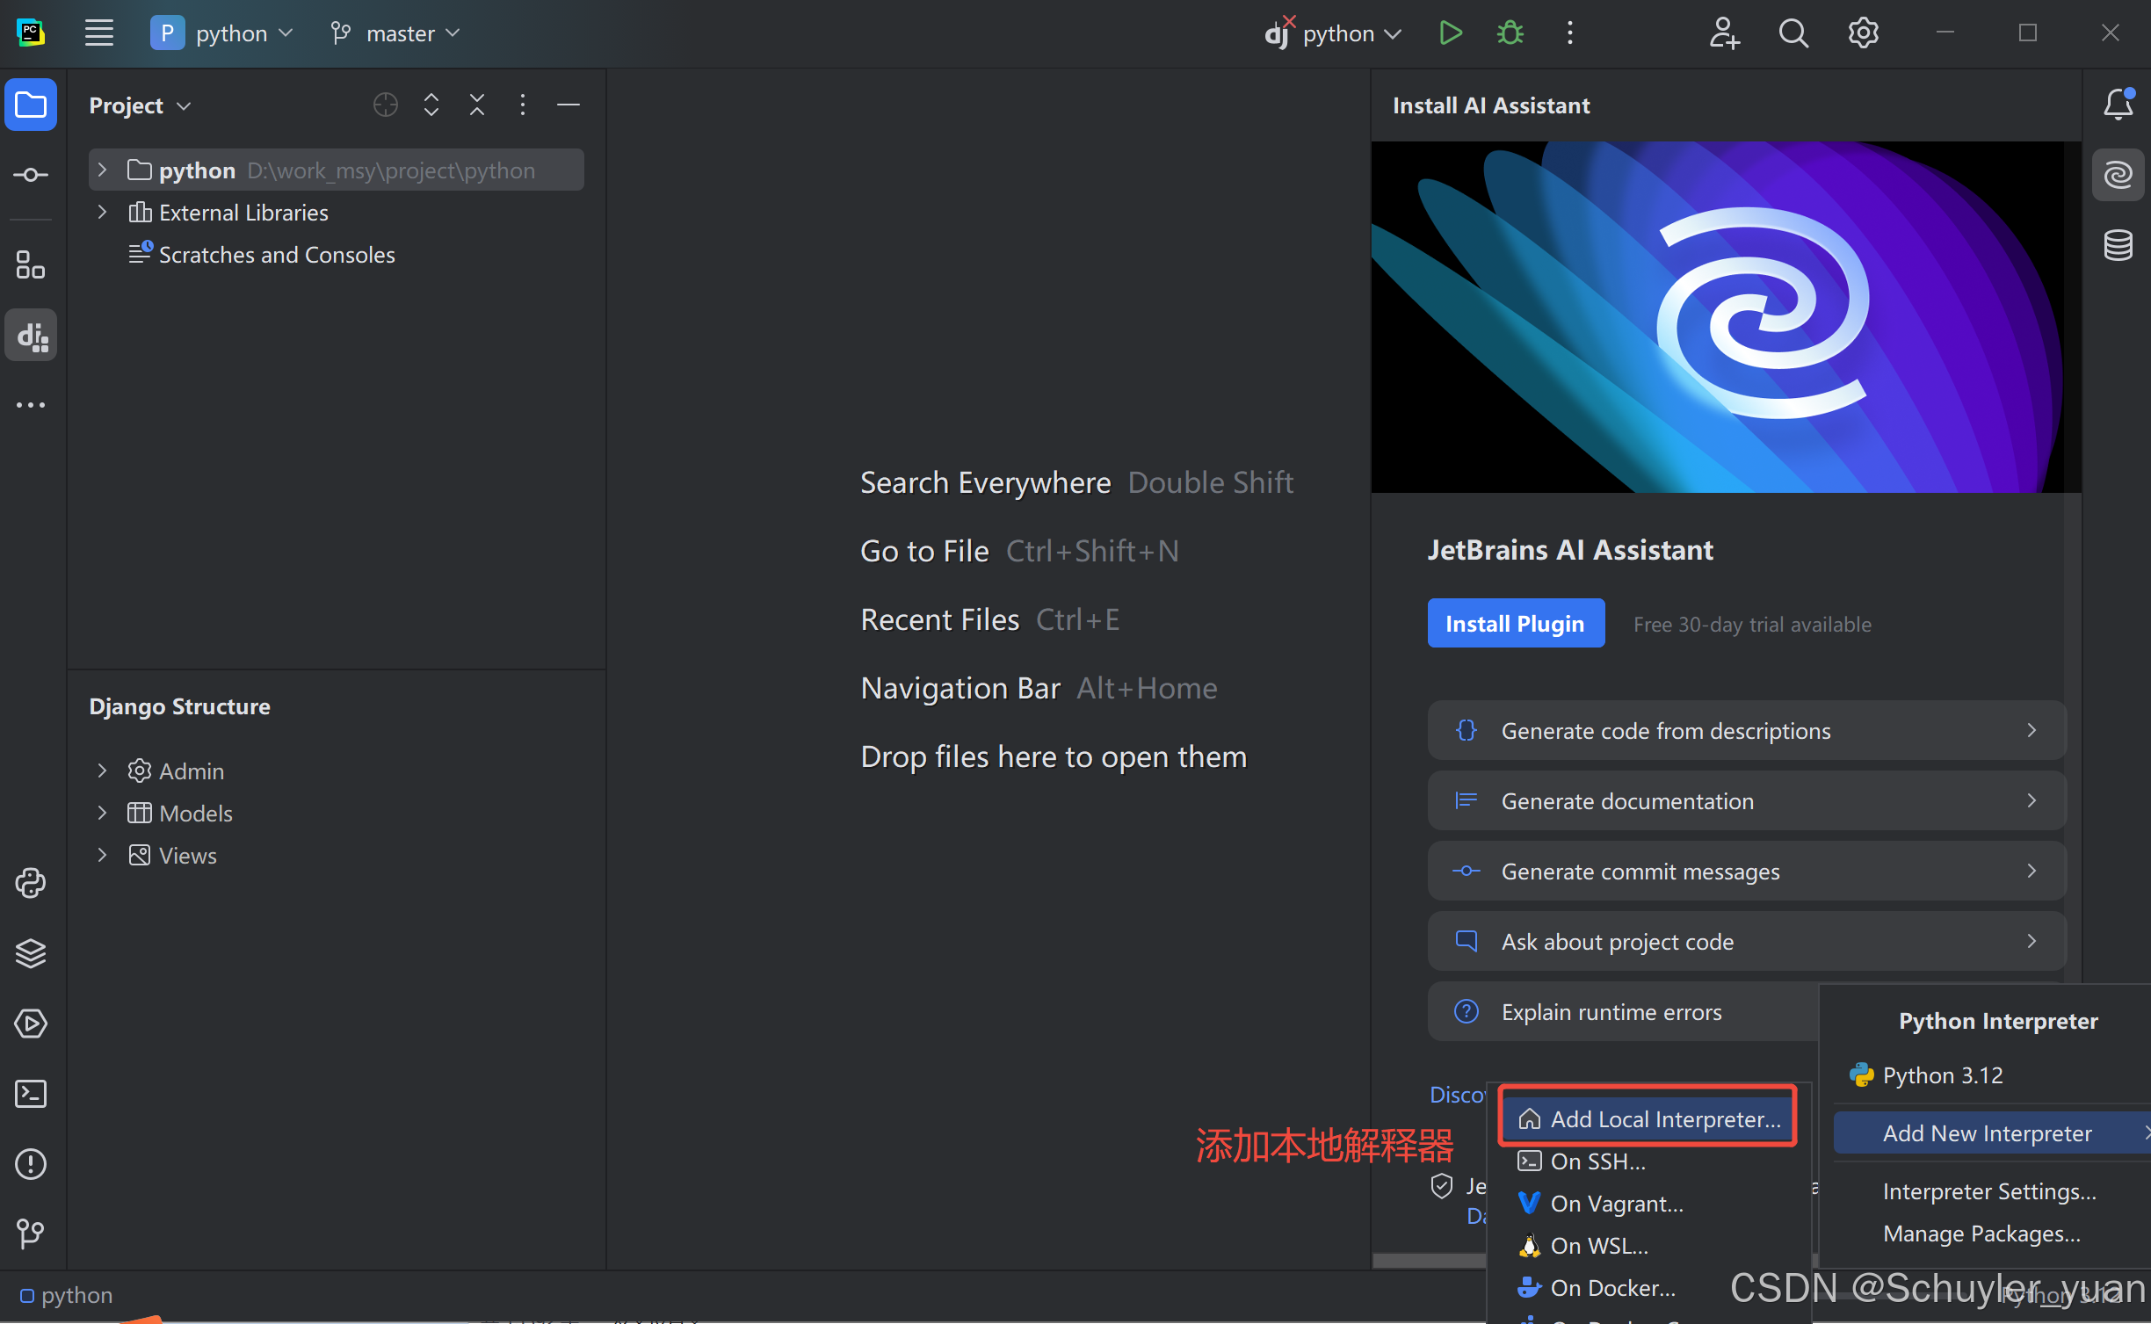This screenshot has width=2151, height=1324.
Task: Debug the python configuration
Action: tap(1510, 33)
